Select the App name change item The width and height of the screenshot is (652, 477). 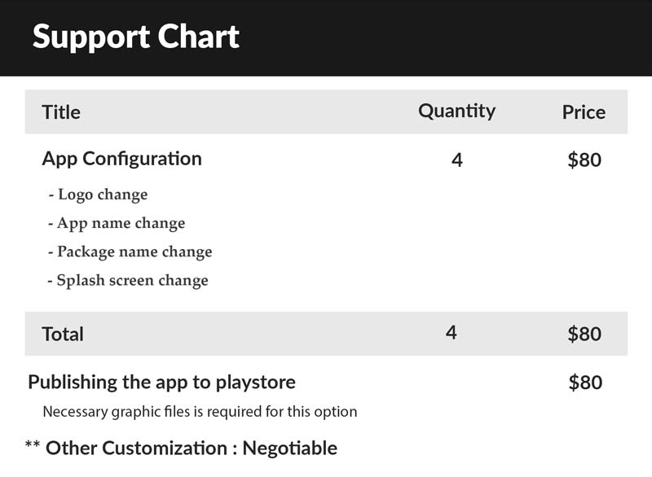click(x=117, y=223)
